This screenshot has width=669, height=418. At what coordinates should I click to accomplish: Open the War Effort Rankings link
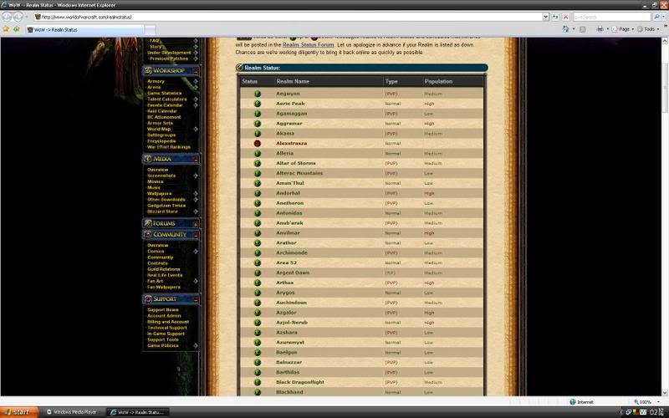[169, 147]
